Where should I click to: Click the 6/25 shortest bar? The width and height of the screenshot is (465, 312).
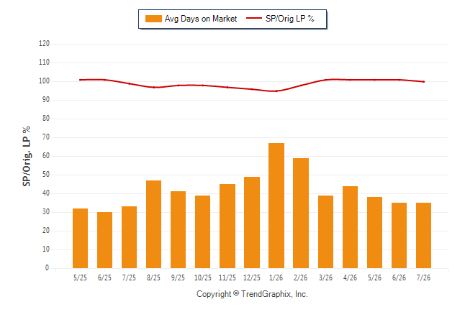(x=104, y=240)
